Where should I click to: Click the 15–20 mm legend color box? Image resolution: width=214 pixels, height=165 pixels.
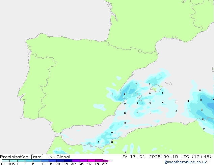pyautogui.click(x=53, y=161)
